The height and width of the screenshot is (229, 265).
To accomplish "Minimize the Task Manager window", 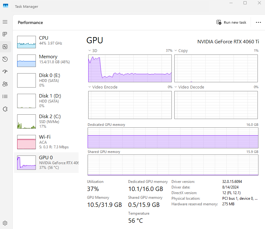I will click(231, 3).
